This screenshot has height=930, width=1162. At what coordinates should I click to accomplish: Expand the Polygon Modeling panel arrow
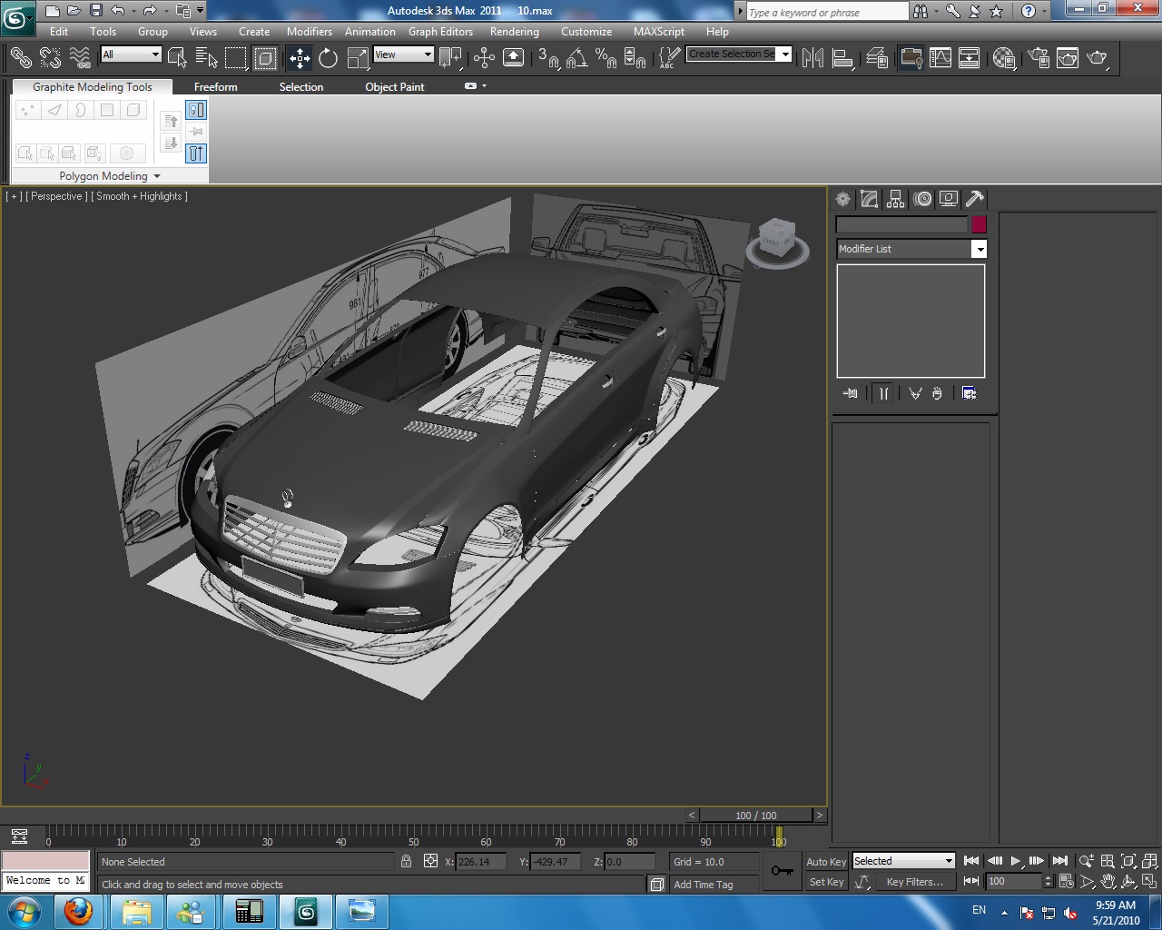(x=157, y=176)
